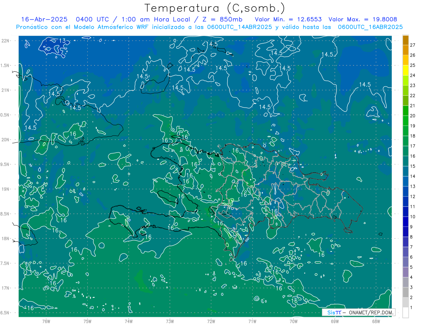Viewport: 422px width, 326px height.
Task: Click the "17" label on the color scale
Action: pos(413,146)
